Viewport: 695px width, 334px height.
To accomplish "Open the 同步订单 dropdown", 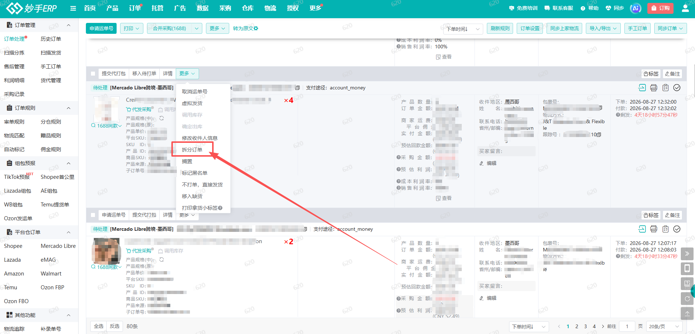I will pyautogui.click(x=671, y=28).
